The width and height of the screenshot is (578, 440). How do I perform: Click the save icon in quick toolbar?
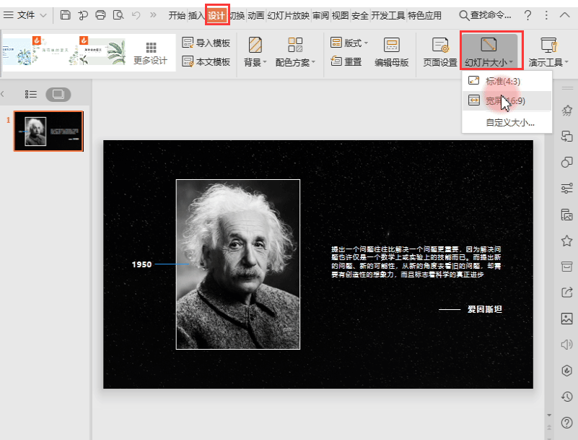point(66,15)
